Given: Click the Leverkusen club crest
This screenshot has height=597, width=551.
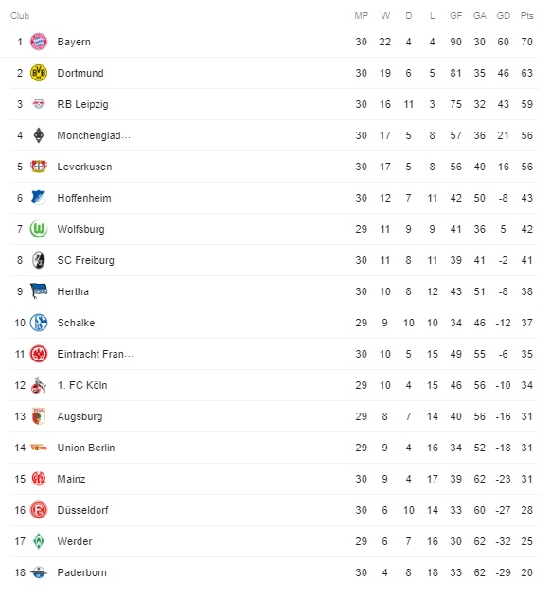Looking at the screenshot, I should pyautogui.click(x=39, y=167).
